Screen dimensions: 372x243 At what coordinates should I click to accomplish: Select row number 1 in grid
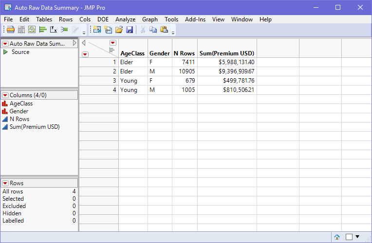(x=99, y=62)
